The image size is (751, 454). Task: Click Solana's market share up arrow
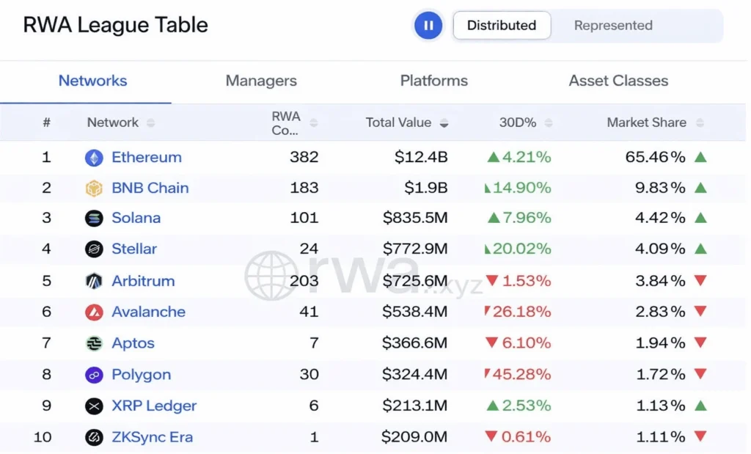click(x=700, y=218)
